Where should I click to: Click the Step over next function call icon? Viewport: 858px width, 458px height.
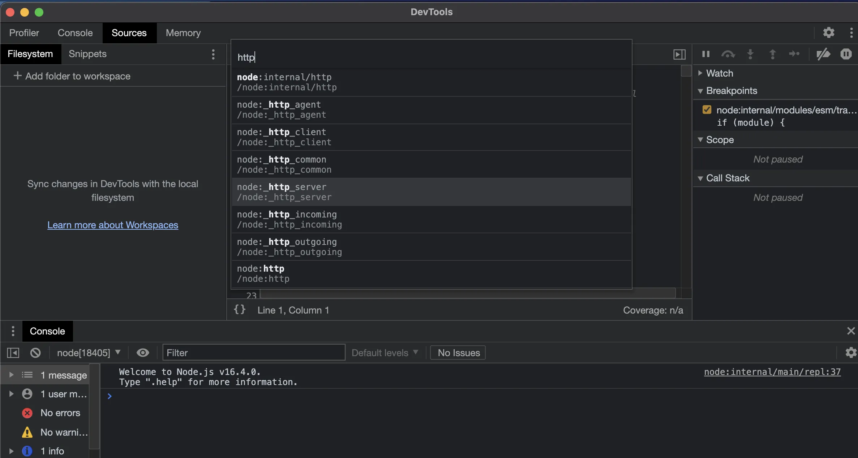728,54
